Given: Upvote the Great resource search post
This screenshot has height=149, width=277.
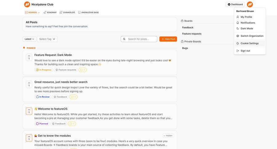Looking at the screenshot, I should click(29, 84).
